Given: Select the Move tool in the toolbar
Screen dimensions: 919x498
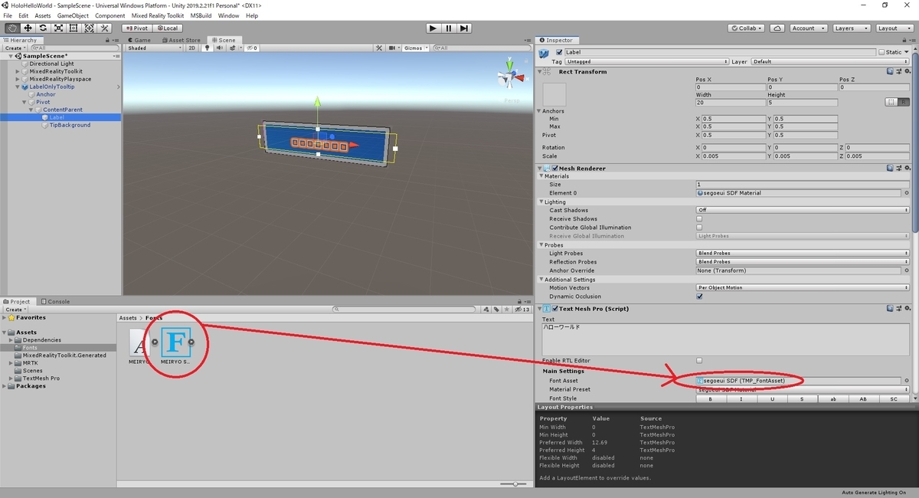Looking at the screenshot, I should click(28, 28).
